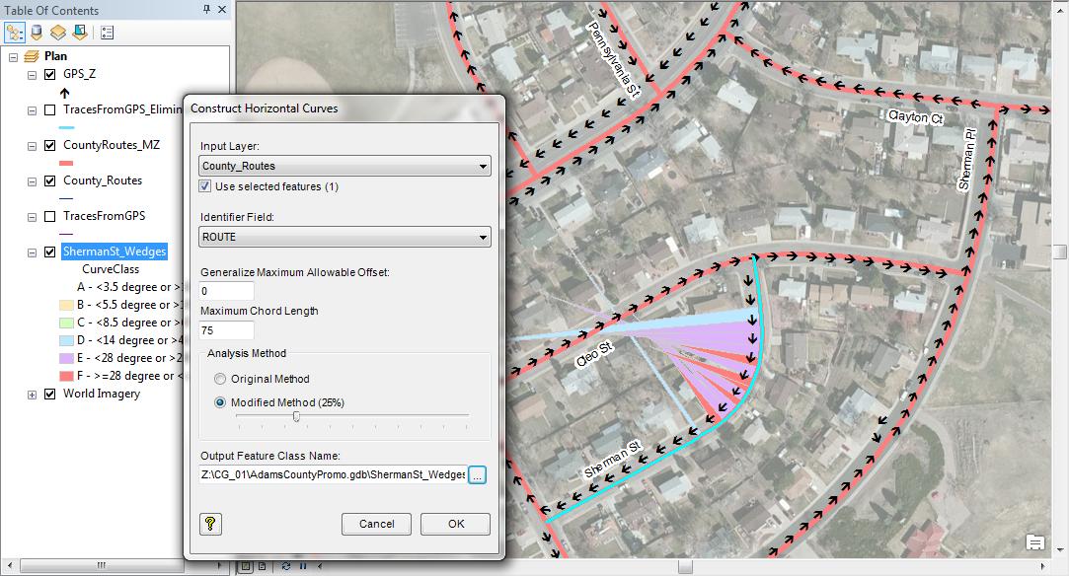
Task: Click the Plan data frame icon
Action: point(32,56)
